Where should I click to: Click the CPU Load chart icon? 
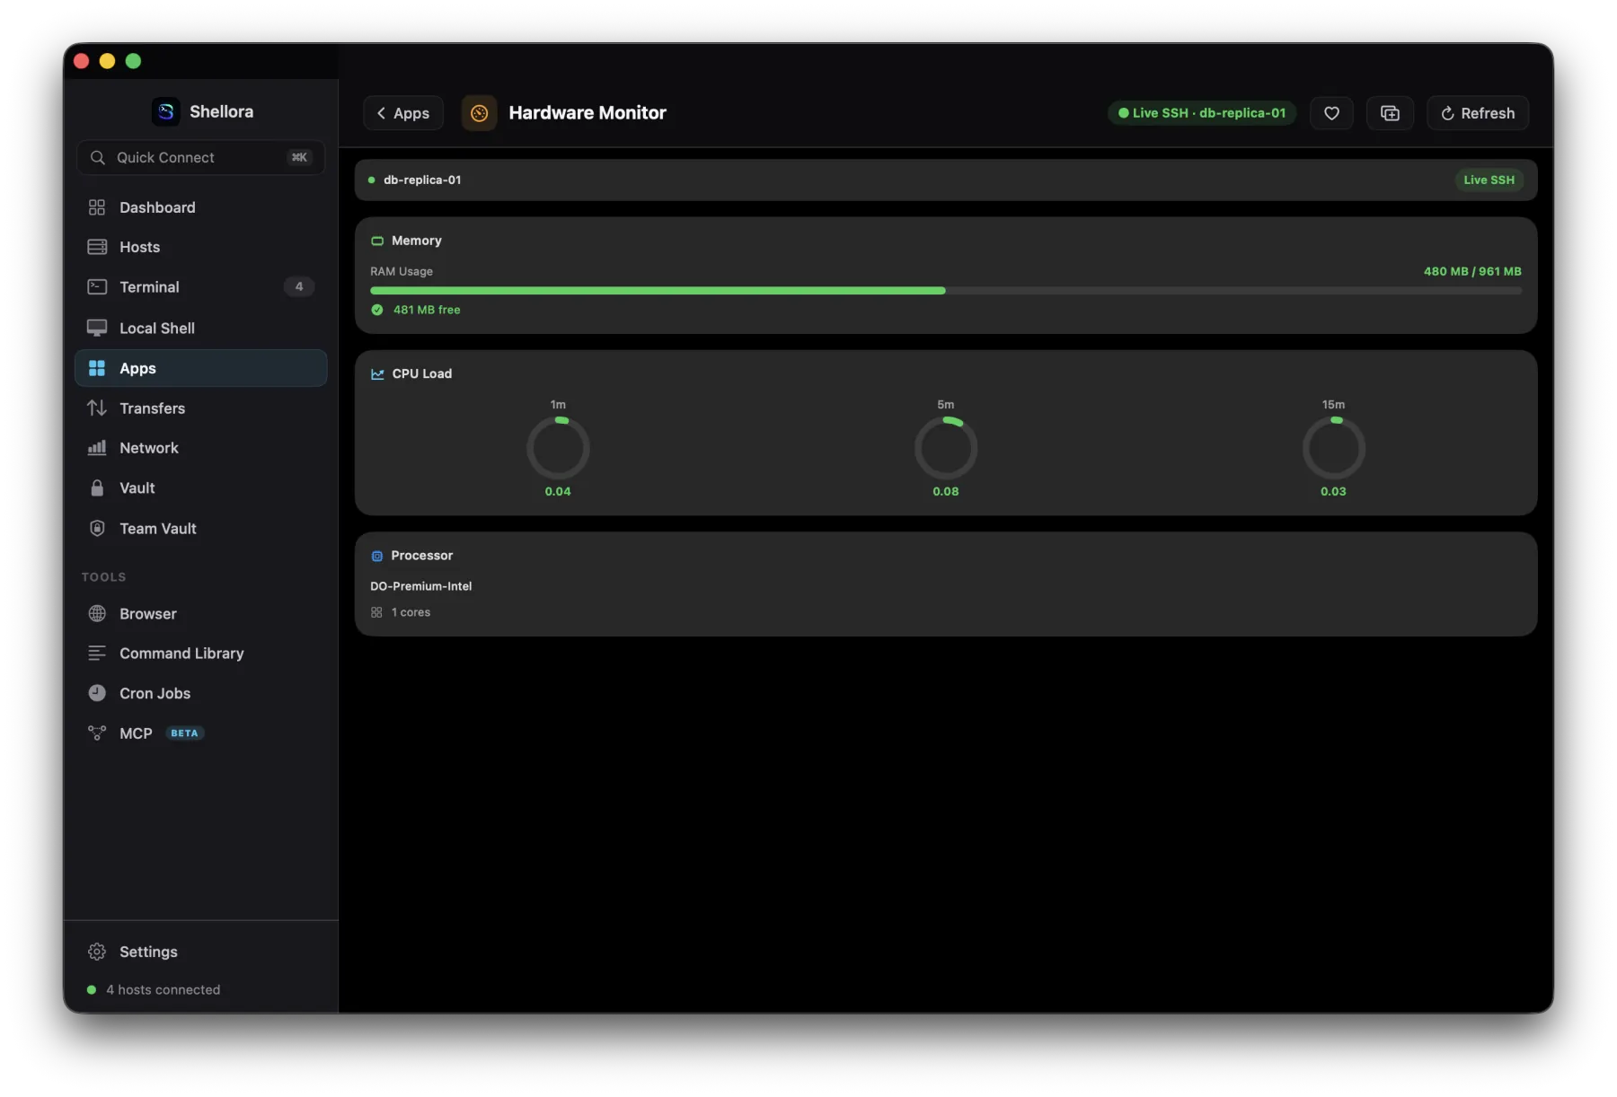pyautogui.click(x=377, y=374)
